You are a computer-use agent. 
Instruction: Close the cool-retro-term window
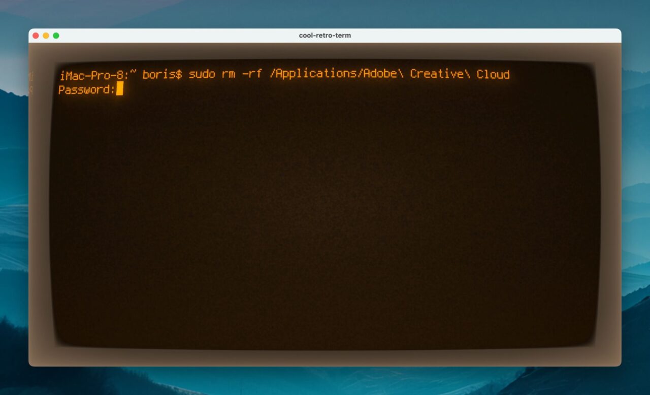pyautogui.click(x=36, y=36)
